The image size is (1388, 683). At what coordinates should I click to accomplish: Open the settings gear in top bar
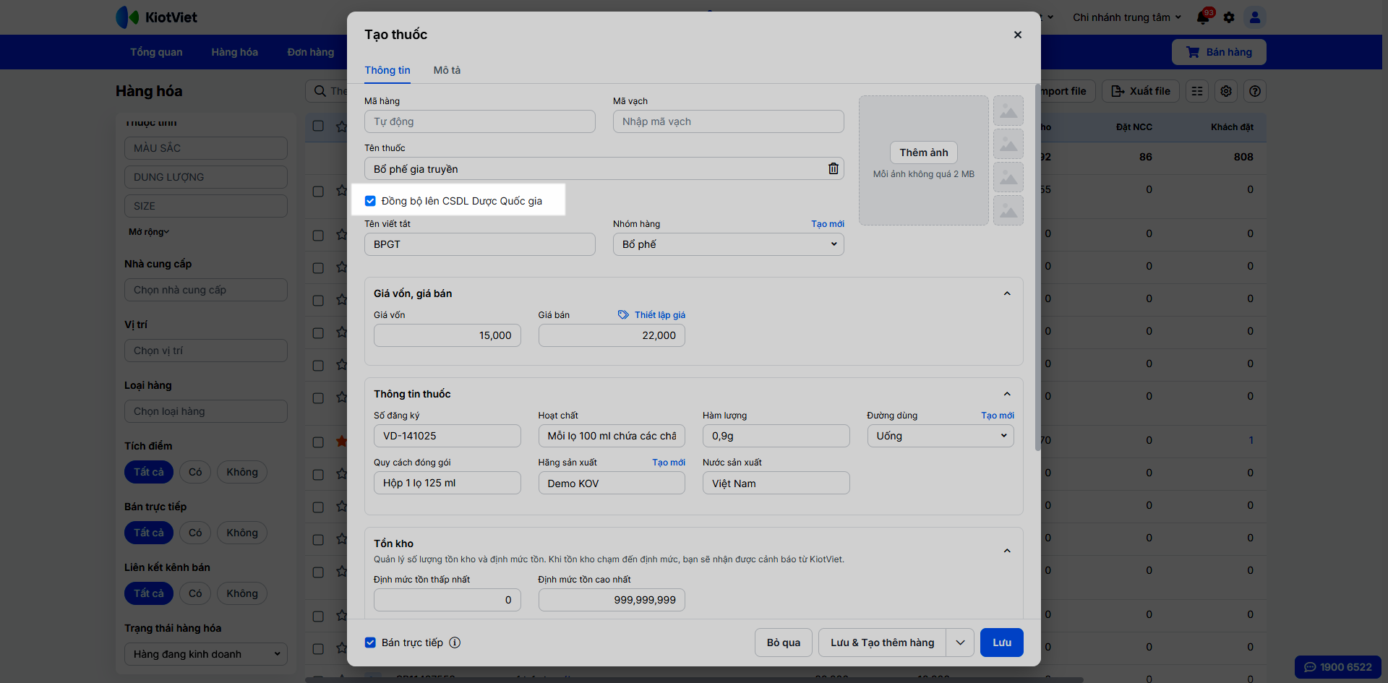[1229, 17]
